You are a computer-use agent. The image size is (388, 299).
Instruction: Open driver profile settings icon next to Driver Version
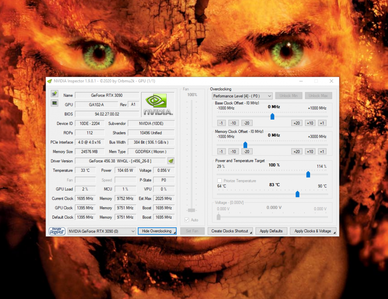pyautogui.click(x=171, y=161)
